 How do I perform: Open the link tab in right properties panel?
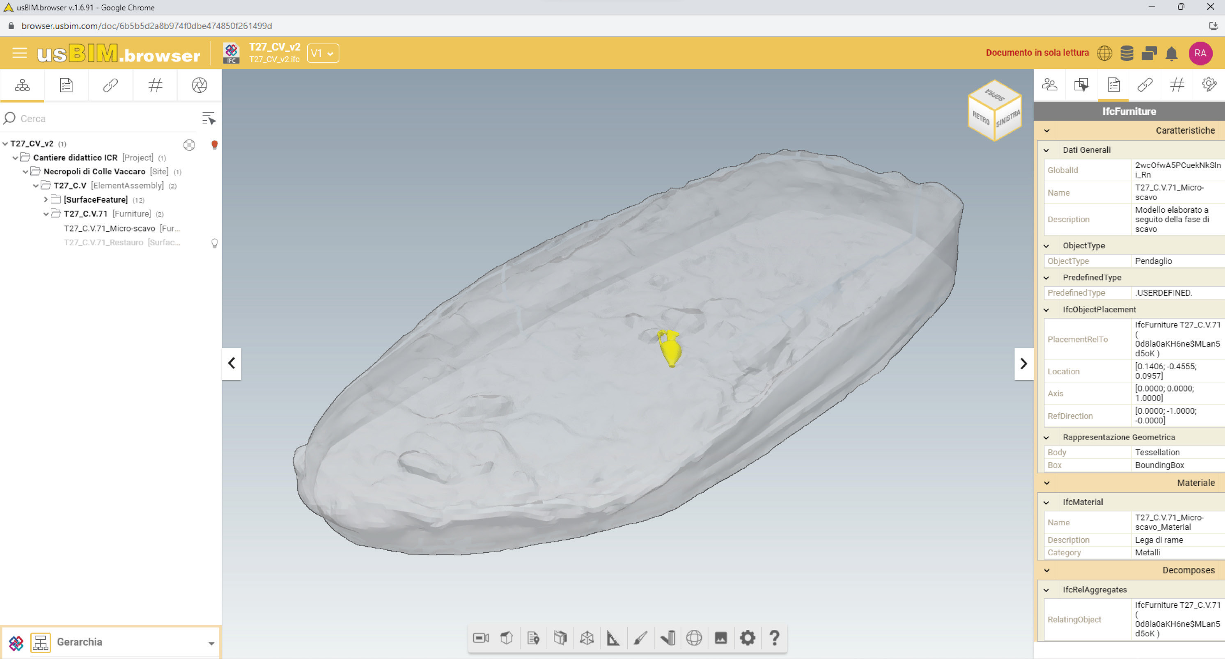coord(1145,85)
